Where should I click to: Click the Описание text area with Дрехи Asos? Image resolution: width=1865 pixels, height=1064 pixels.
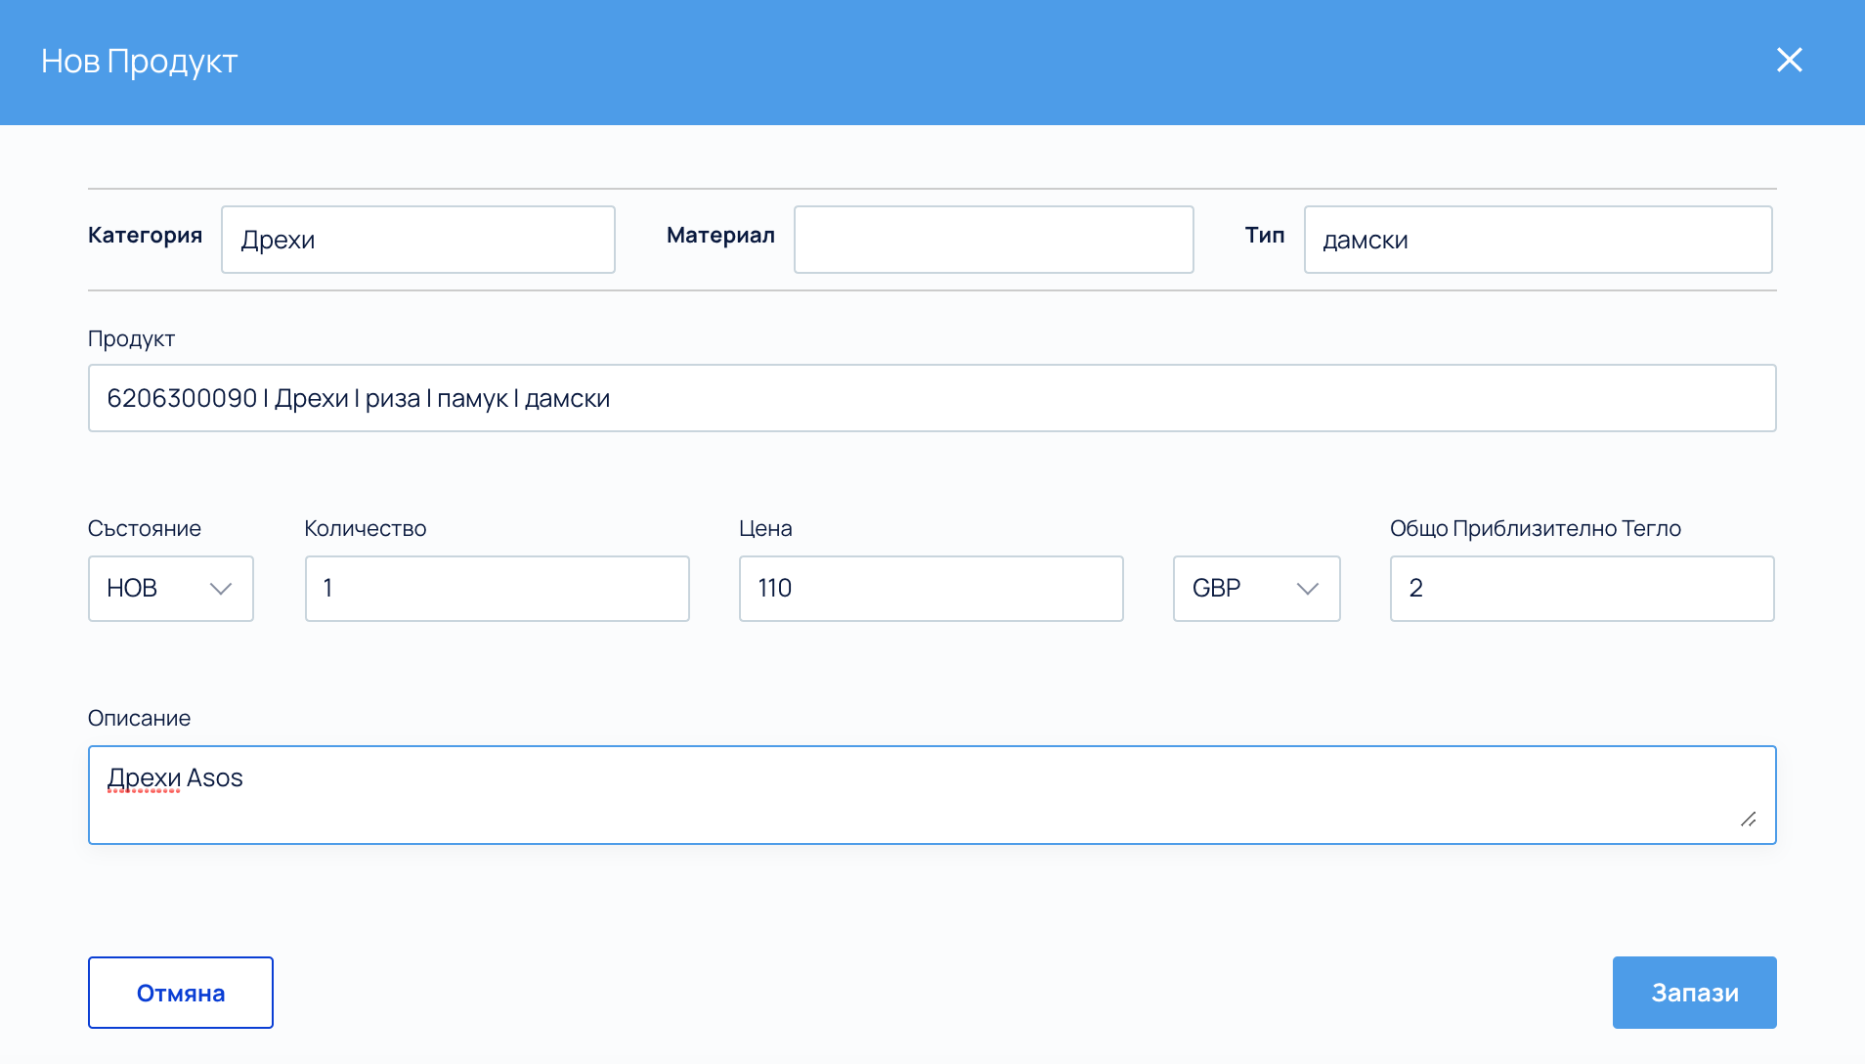(x=932, y=794)
